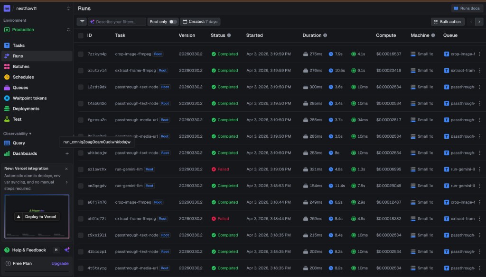Open the nextflow11 project switcher

point(37,9)
